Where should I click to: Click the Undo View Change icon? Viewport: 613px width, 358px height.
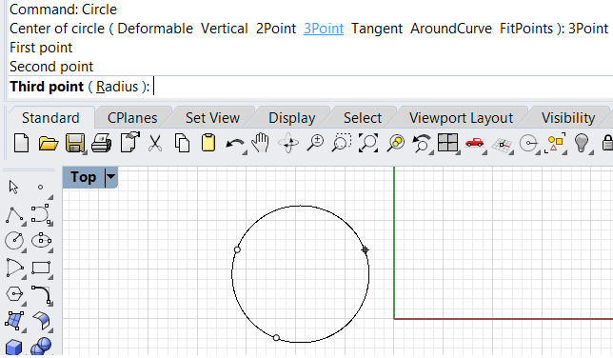pyautogui.click(x=422, y=143)
